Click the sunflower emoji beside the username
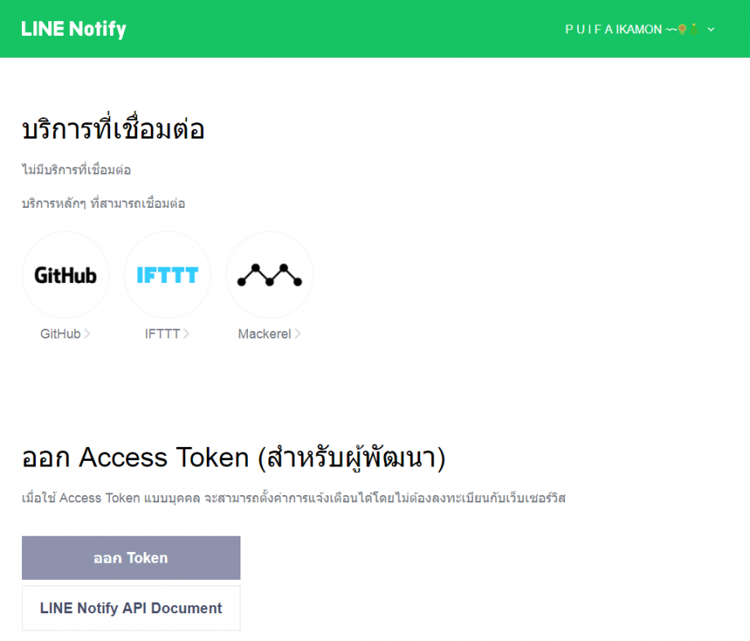Viewport: 750px width, 641px height. [x=682, y=30]
